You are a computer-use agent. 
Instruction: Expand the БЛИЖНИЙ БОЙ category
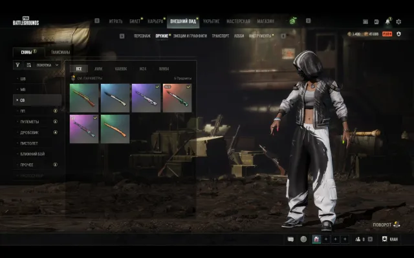(x=38, y=154)
